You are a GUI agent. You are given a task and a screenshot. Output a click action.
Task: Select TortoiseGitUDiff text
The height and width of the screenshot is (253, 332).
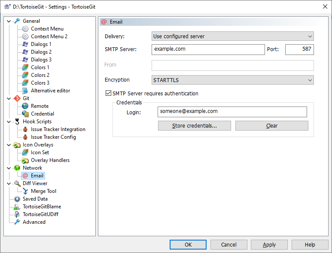pyautogui.click(x=40, y=214)
